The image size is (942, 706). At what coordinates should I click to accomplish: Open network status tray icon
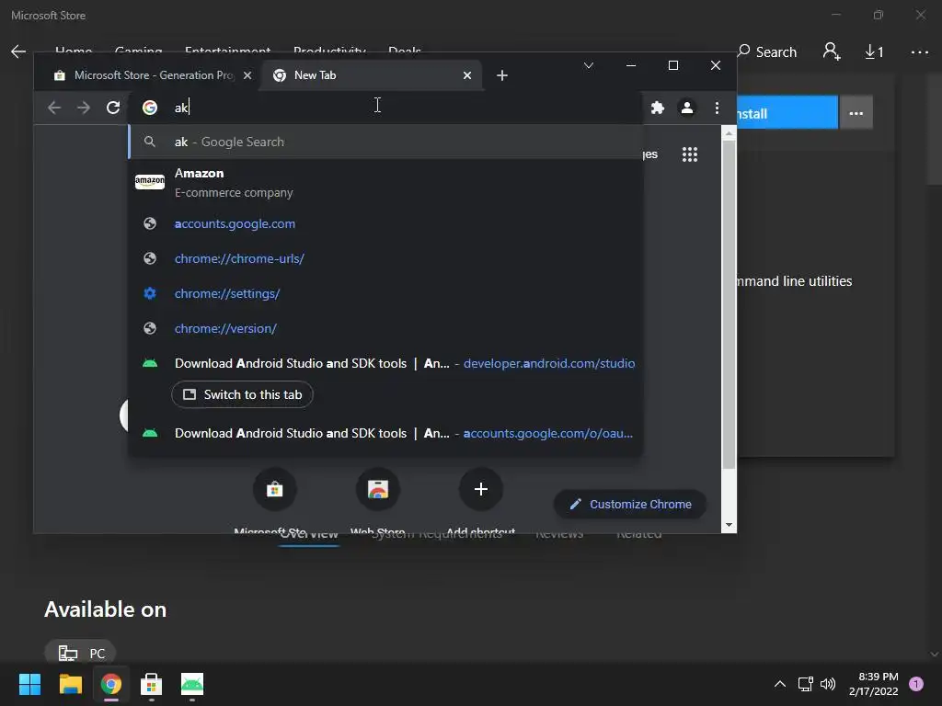coord(805,684)
